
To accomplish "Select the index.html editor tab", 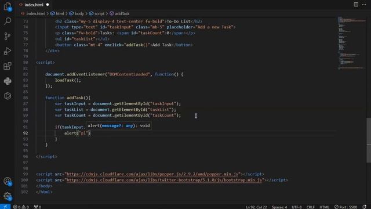I will (x=34, y=5).
